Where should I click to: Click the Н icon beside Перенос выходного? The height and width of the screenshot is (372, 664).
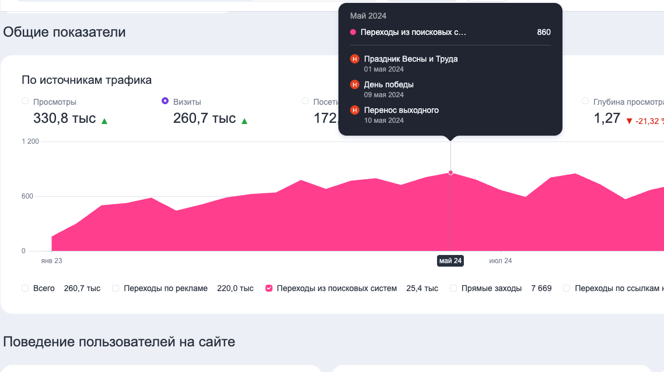[x=354, y=110]
